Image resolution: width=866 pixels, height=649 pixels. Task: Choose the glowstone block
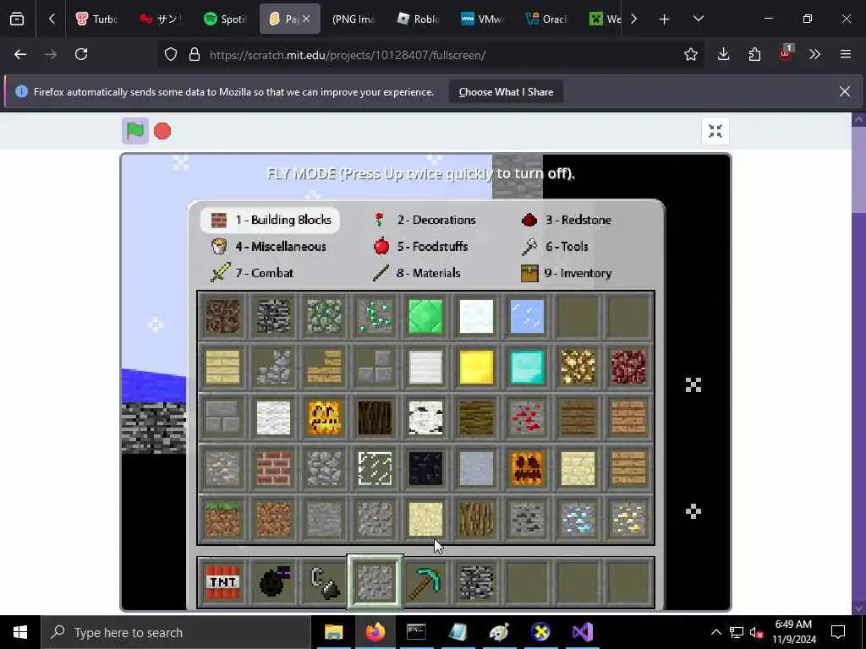pyautogui.click(x=578, y=368)
